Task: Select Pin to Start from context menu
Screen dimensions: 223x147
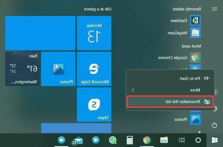Action: [169, 78]
